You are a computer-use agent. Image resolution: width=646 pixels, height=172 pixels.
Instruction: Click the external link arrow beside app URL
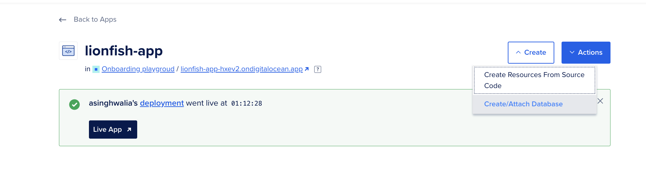[307, 69]
